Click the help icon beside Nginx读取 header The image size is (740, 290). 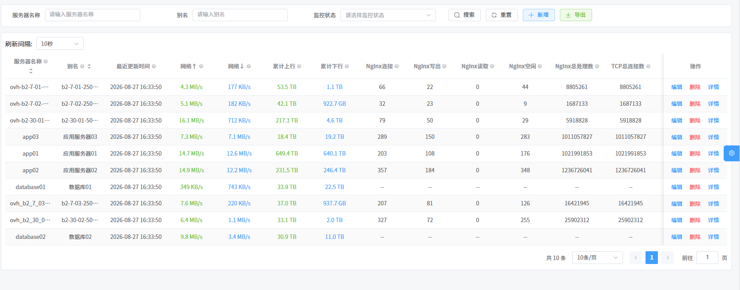tap(492, 67)
